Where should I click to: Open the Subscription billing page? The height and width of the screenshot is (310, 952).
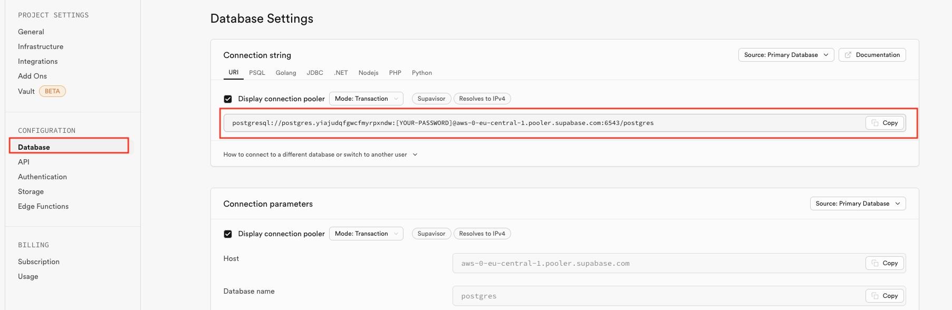point(39,261)
